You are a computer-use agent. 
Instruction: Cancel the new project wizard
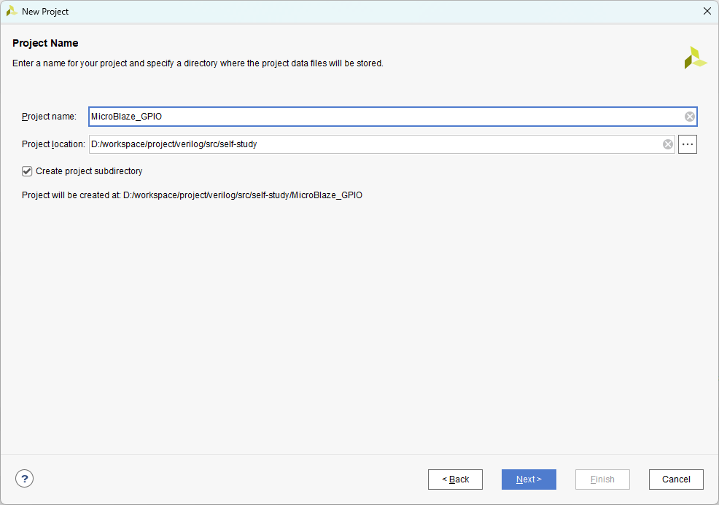676,479
